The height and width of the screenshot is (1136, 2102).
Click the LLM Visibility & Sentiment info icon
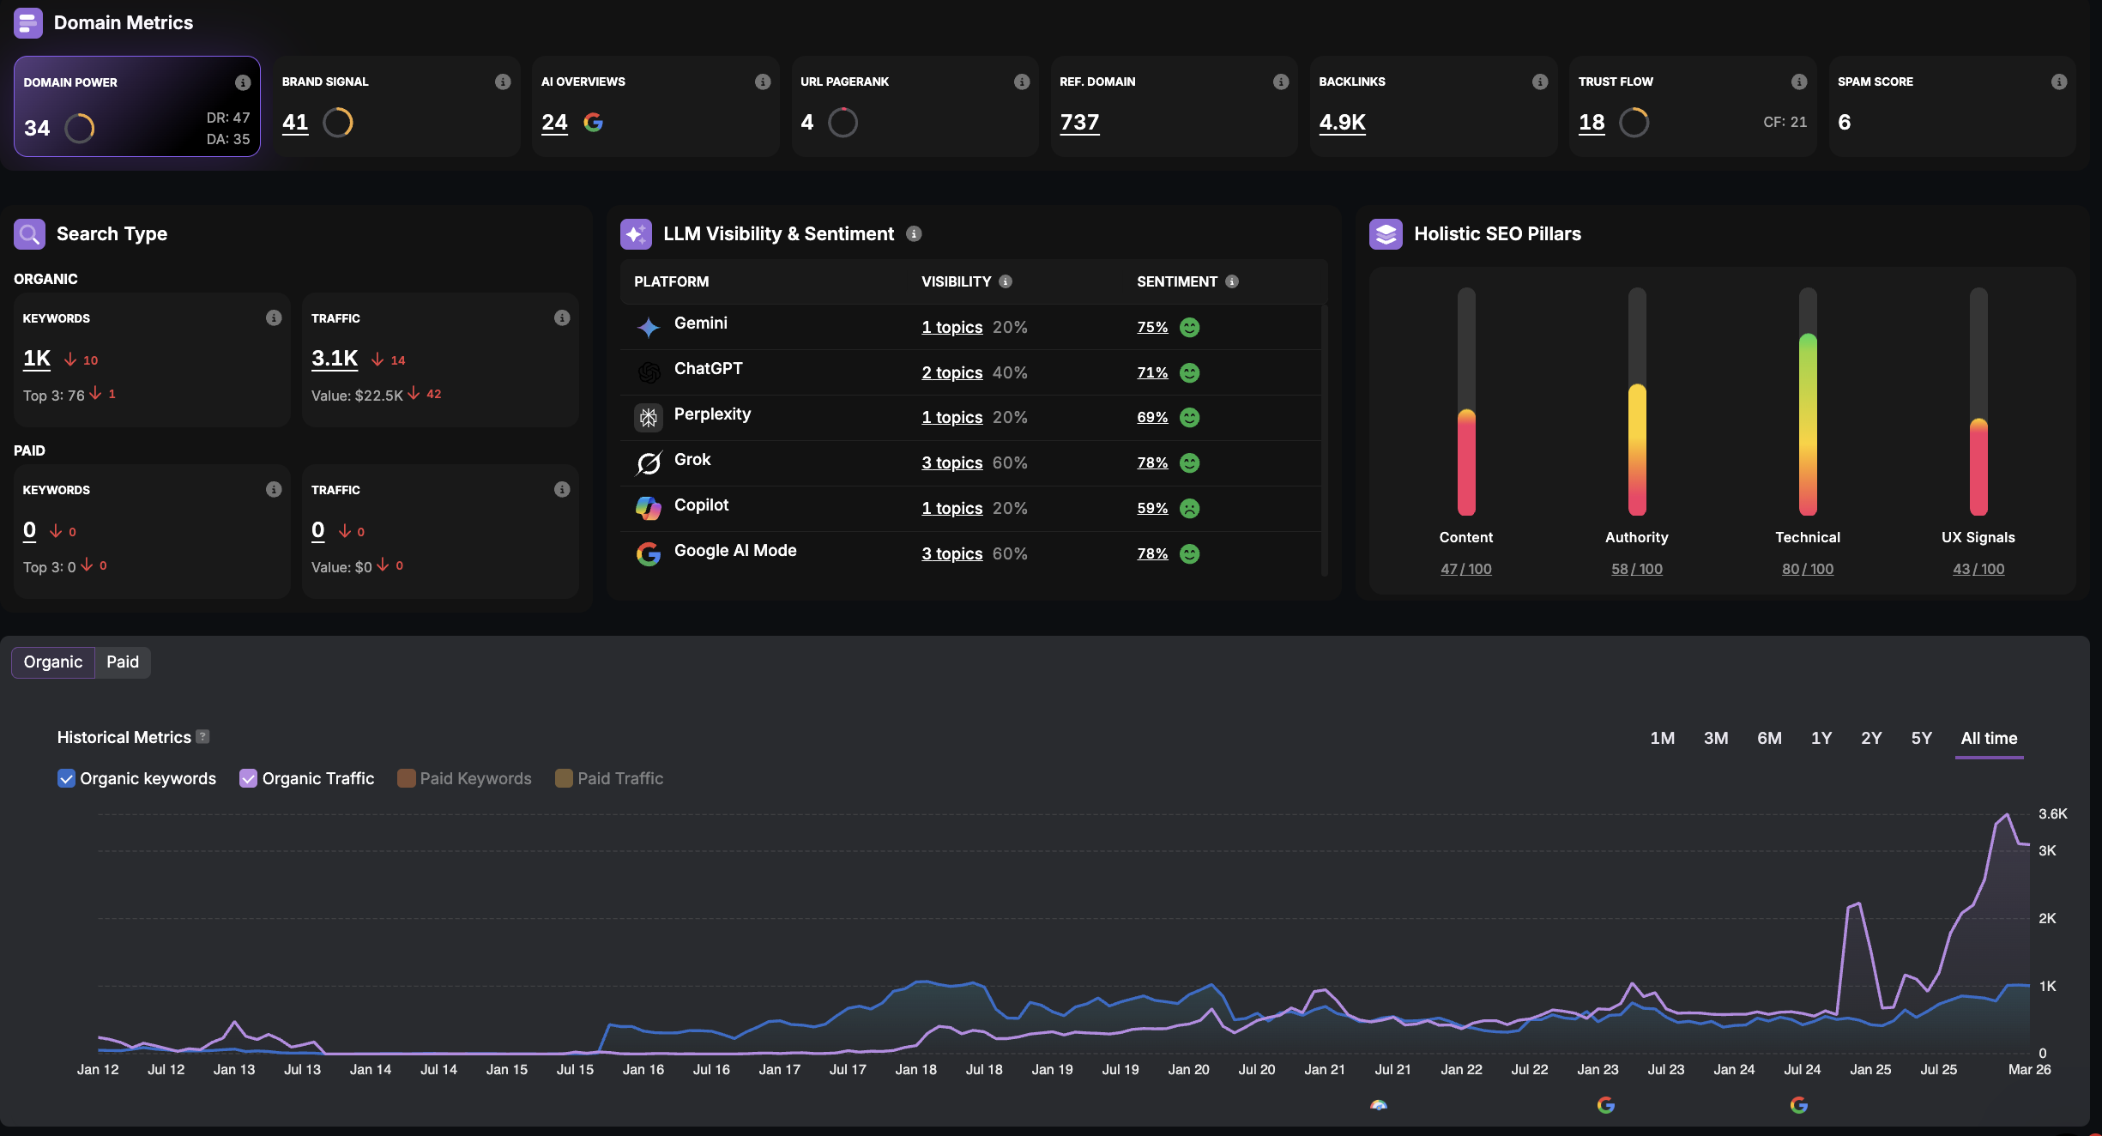(914, 233)
